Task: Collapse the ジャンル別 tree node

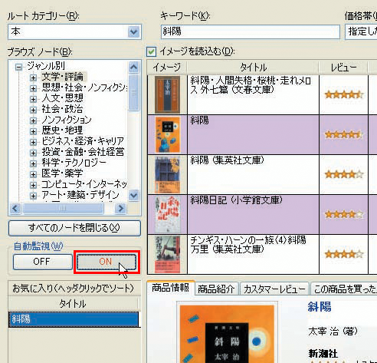Action: click(18, 67)
